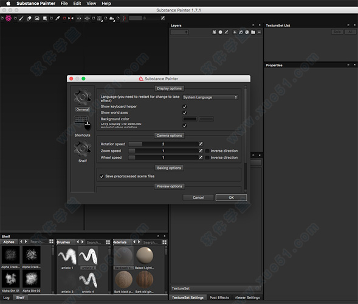The height and width of the screenshot is (304, 358).
Task: Activate the color picker eyedropper tool
Action: pos(58,18)
